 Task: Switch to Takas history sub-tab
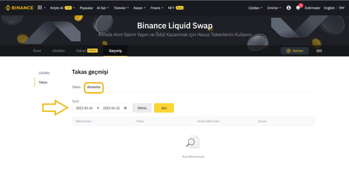coord(76,87)
